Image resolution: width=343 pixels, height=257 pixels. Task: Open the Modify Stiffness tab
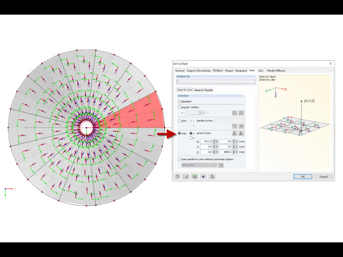276,71
